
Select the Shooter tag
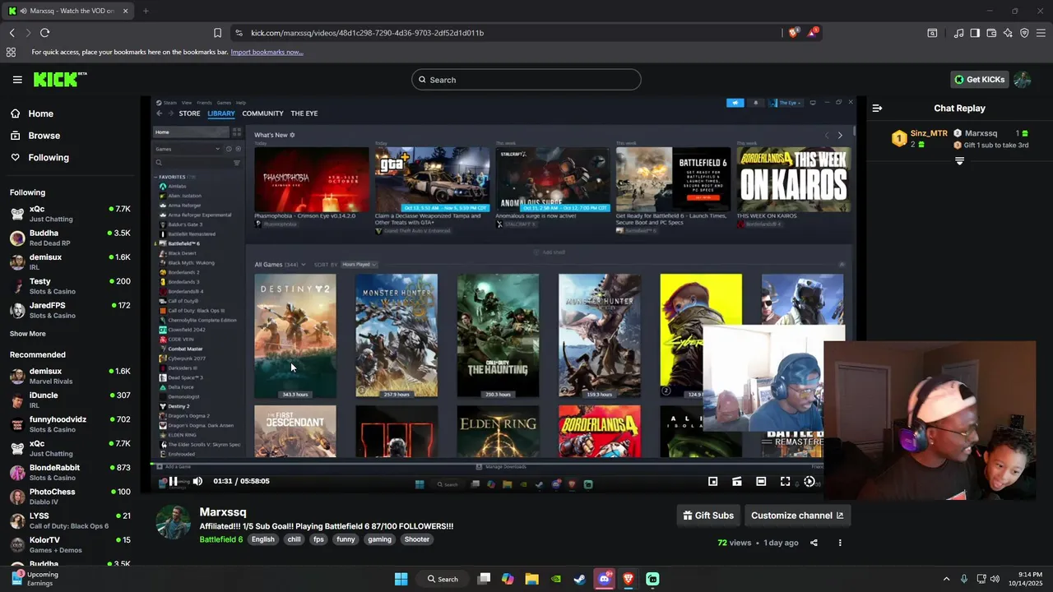(x=417, y=539)
